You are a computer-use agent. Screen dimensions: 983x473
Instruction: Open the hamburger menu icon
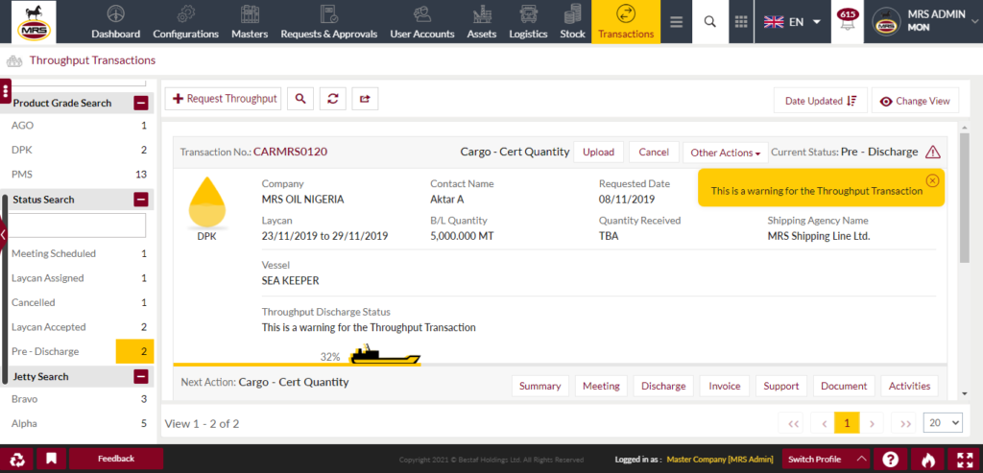pos(676,22)
